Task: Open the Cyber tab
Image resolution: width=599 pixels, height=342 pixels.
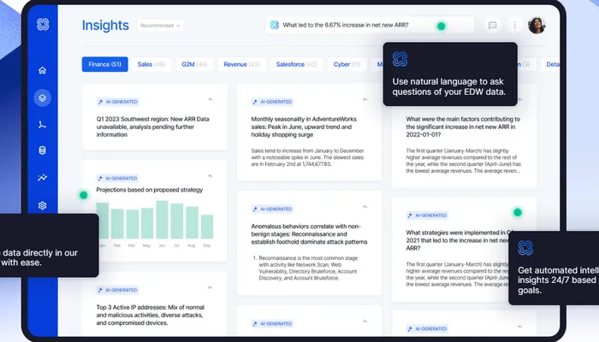Action: coord(347,64)
